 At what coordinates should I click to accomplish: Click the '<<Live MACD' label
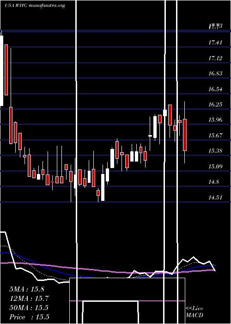tap(195, 312)
